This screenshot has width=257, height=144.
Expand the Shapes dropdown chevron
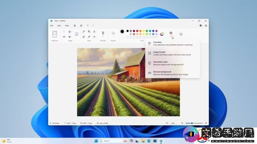tap(113, 36)
